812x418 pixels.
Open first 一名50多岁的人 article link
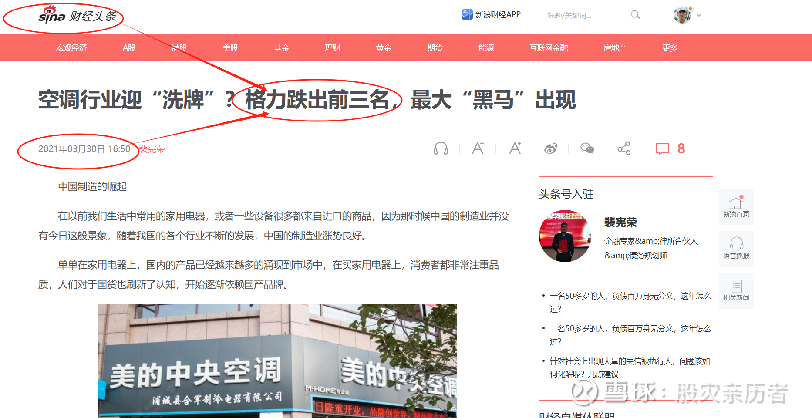(630, 302)
